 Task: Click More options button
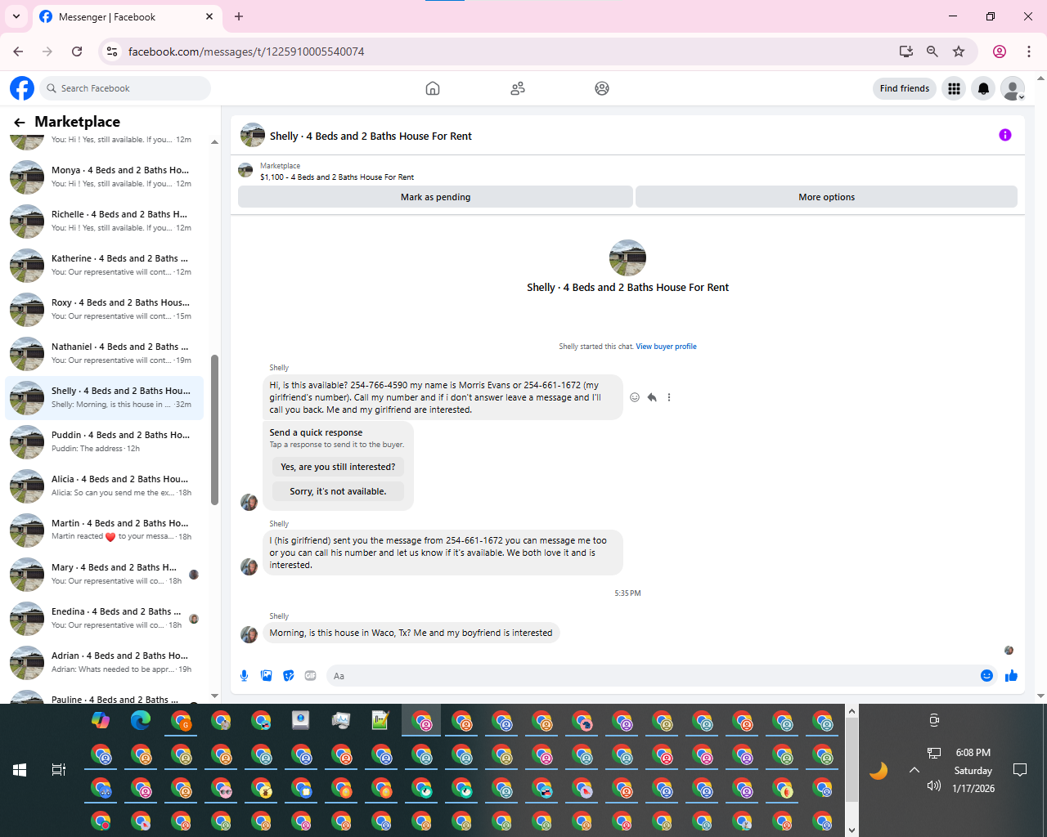click(x=826, y=197)
